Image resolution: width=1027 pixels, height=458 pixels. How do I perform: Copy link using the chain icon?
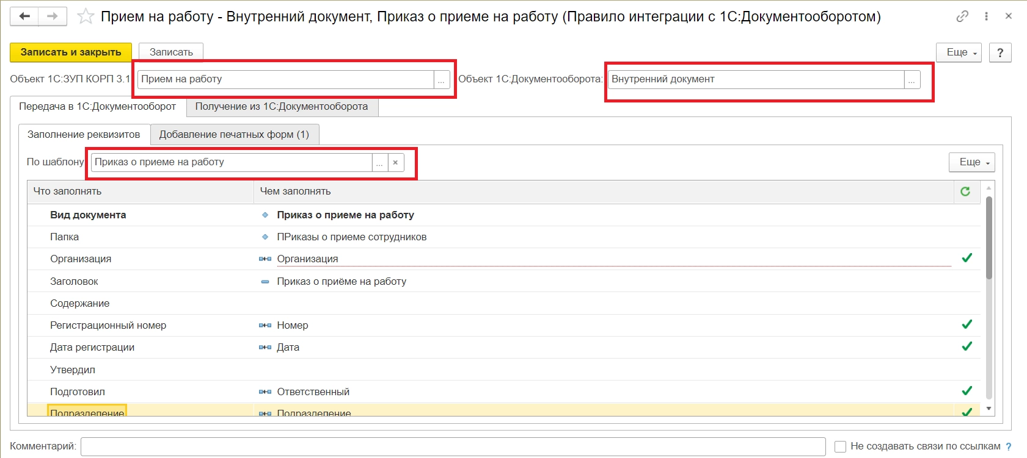(962, 16)
